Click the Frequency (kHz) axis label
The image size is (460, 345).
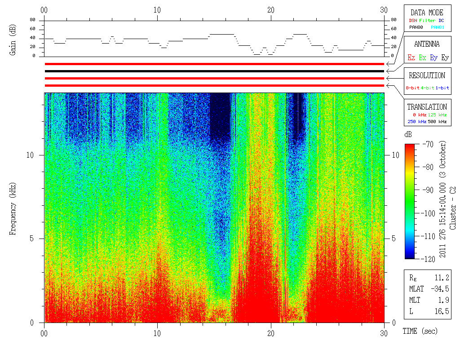pyautogui.click(x=12, y=209)
